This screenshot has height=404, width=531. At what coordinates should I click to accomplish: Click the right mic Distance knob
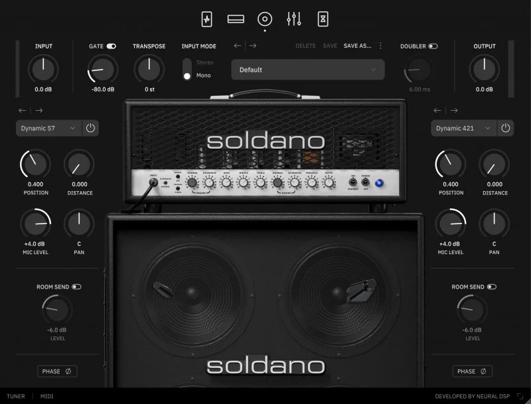494,164
